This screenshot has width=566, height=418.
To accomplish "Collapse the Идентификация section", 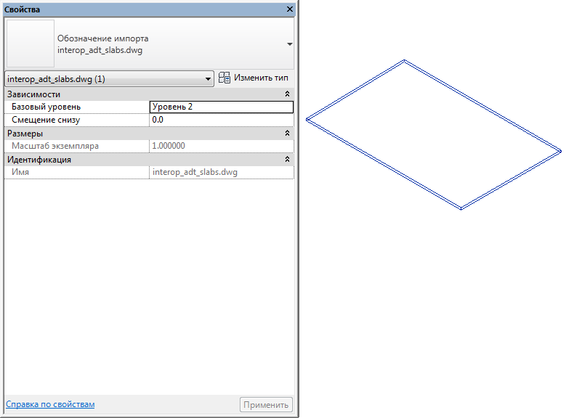I will pos(287,160).
